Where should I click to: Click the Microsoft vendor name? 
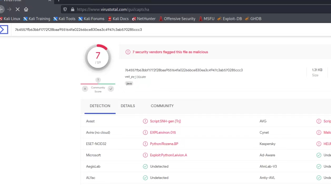pyautogui.click(x=93, y=155)
